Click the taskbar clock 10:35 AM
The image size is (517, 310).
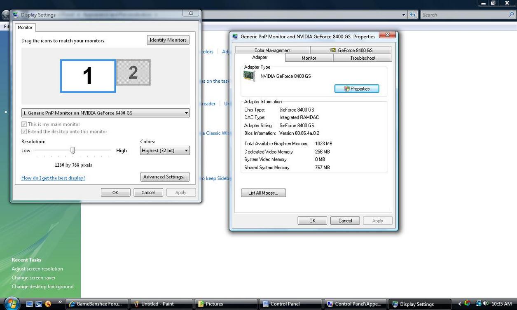(x=502, y=304)
